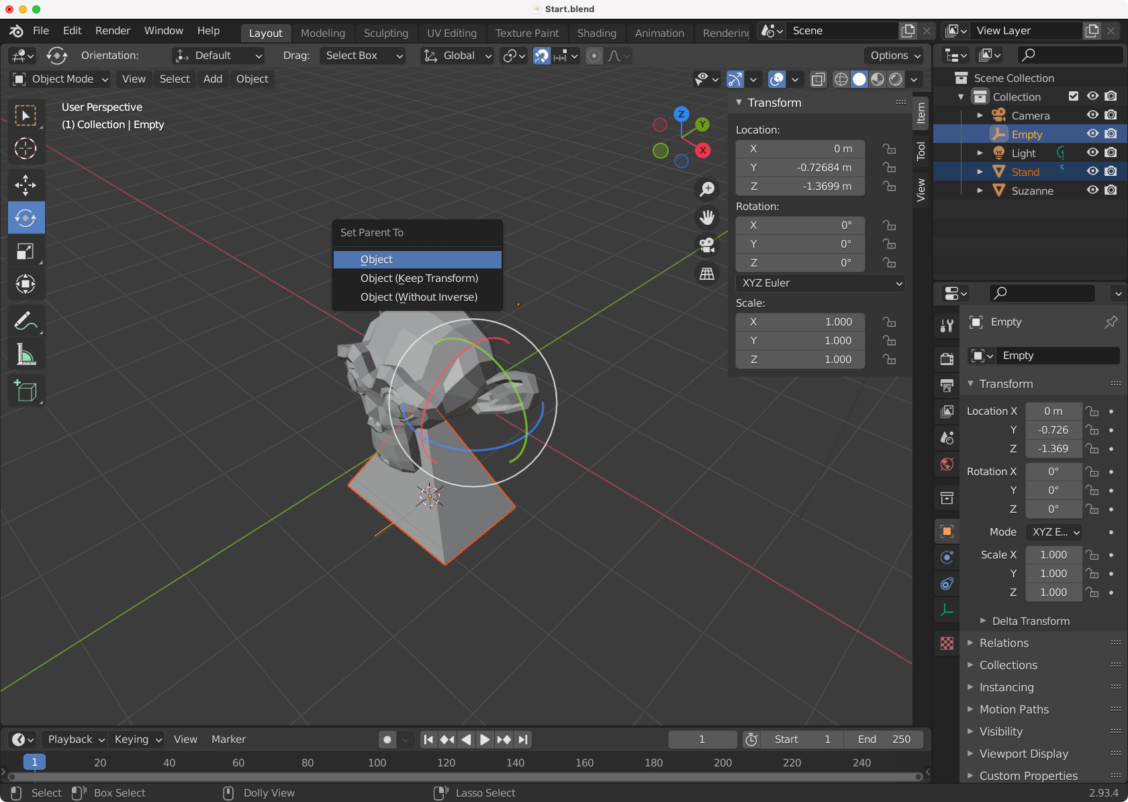1128x802 pixels.
Task: Activate the Annotate pencil tool
Action: (x=26, y=321)
